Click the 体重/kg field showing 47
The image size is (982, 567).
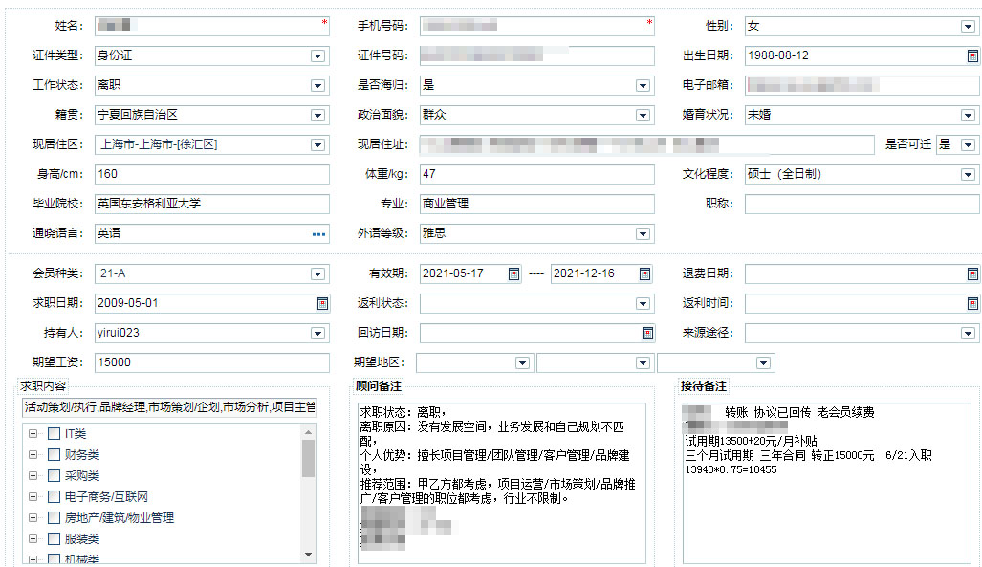coord(536,174)
